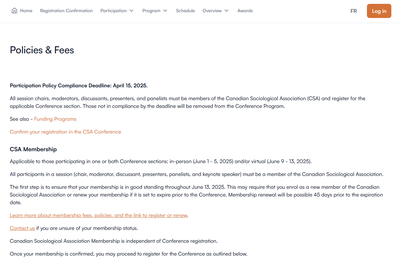Viewport: 401px width, 271px height.
Task: Click the Participation Policy Compliance Deadline text
Action: pyautogui.click(x=79, y=86)
